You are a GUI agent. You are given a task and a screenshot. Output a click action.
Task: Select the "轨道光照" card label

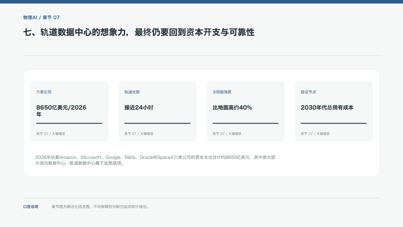(x=132, y=92)
